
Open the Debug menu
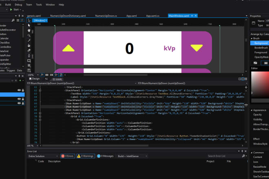18,4
